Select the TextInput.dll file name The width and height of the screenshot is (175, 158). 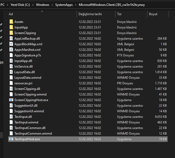pos(23,117)
